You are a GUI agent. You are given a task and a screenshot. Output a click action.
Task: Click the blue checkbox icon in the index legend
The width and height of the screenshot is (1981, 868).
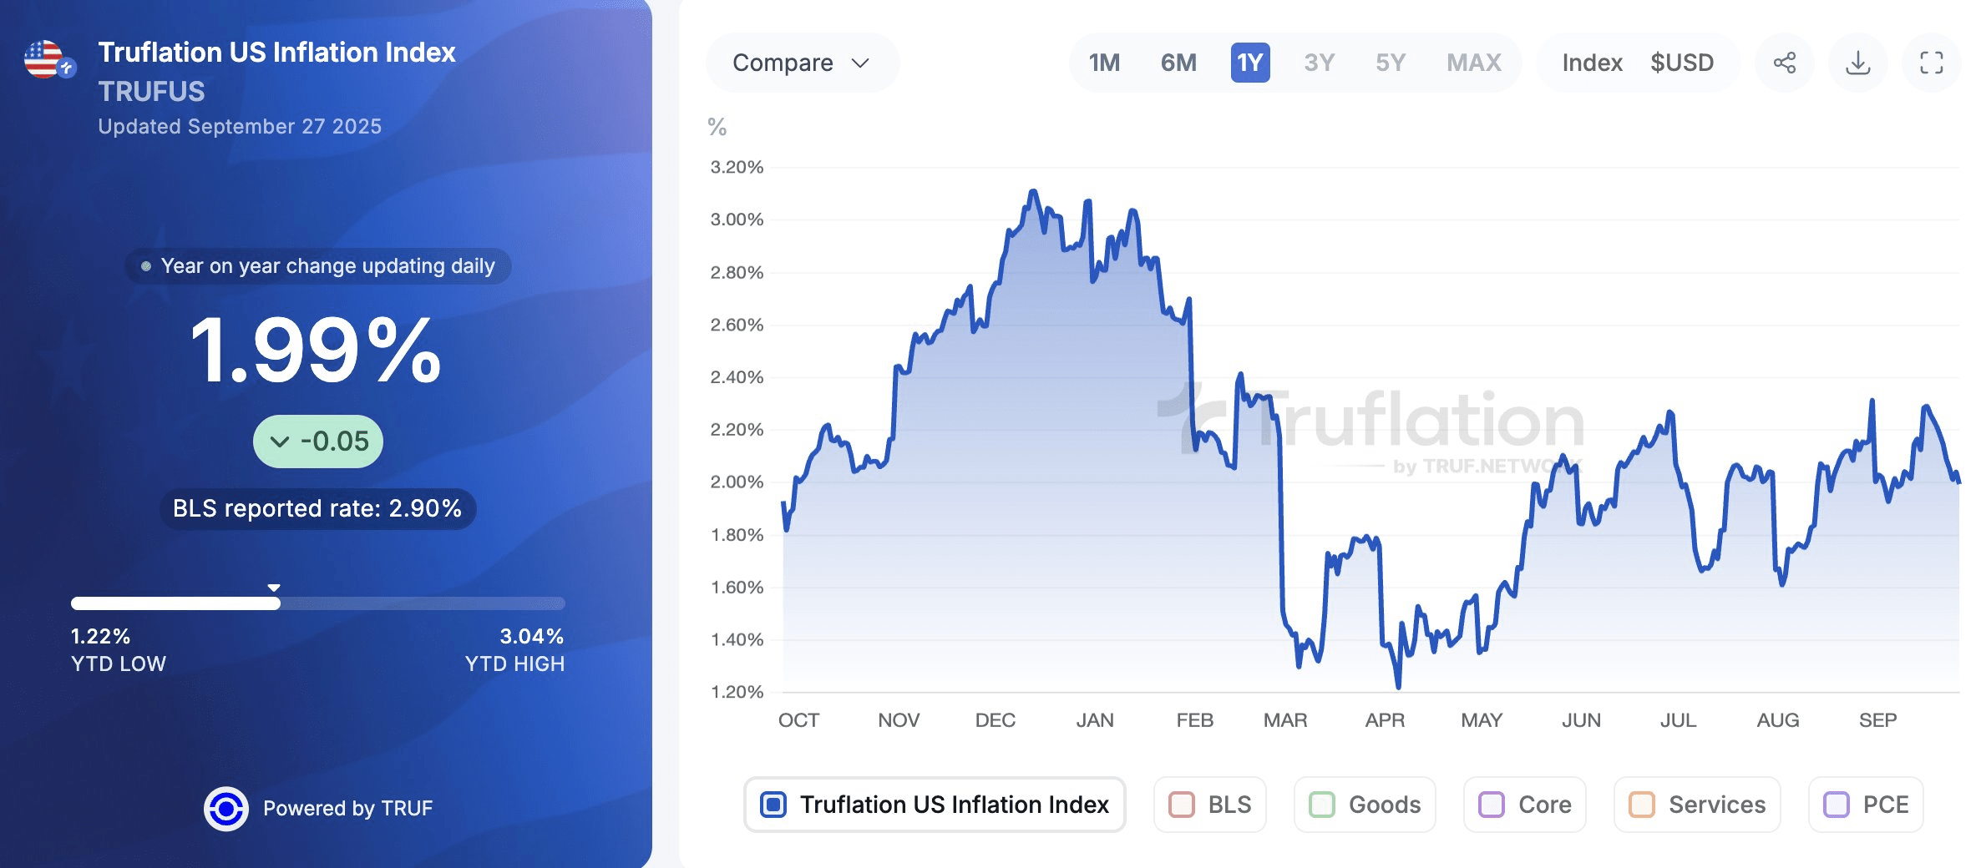pos(773,805)
